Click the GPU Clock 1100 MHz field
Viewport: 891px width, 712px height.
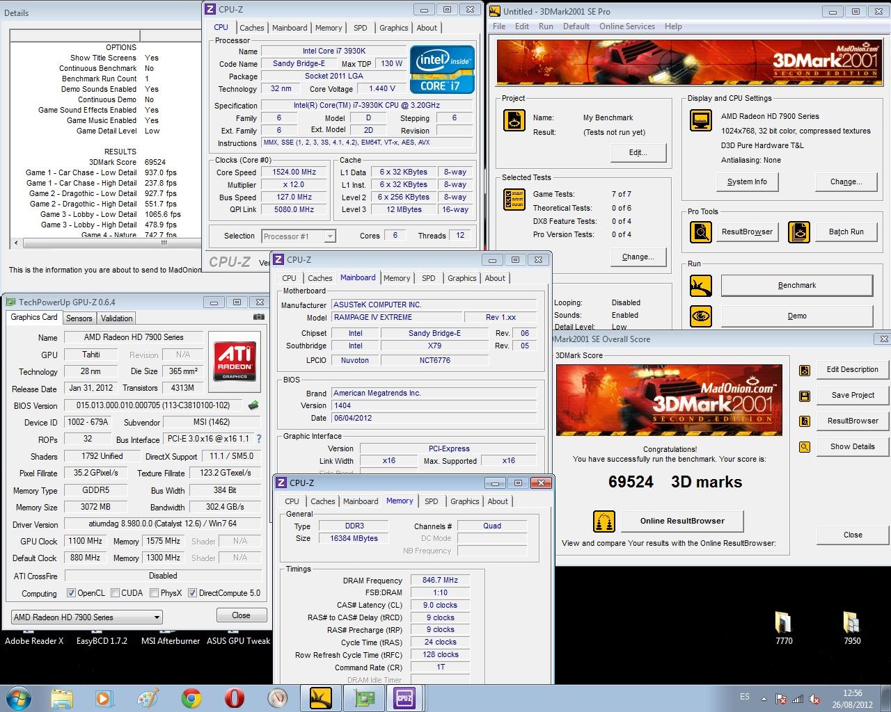click(x=85, y=541)
